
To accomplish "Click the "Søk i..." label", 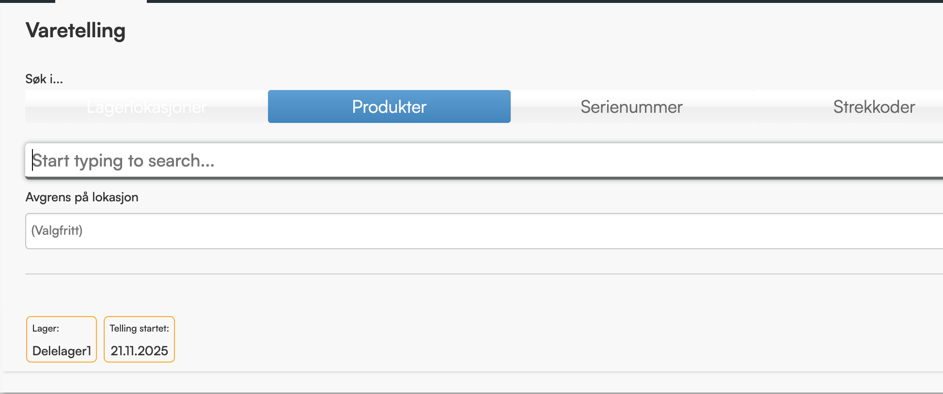I will 44,79.
